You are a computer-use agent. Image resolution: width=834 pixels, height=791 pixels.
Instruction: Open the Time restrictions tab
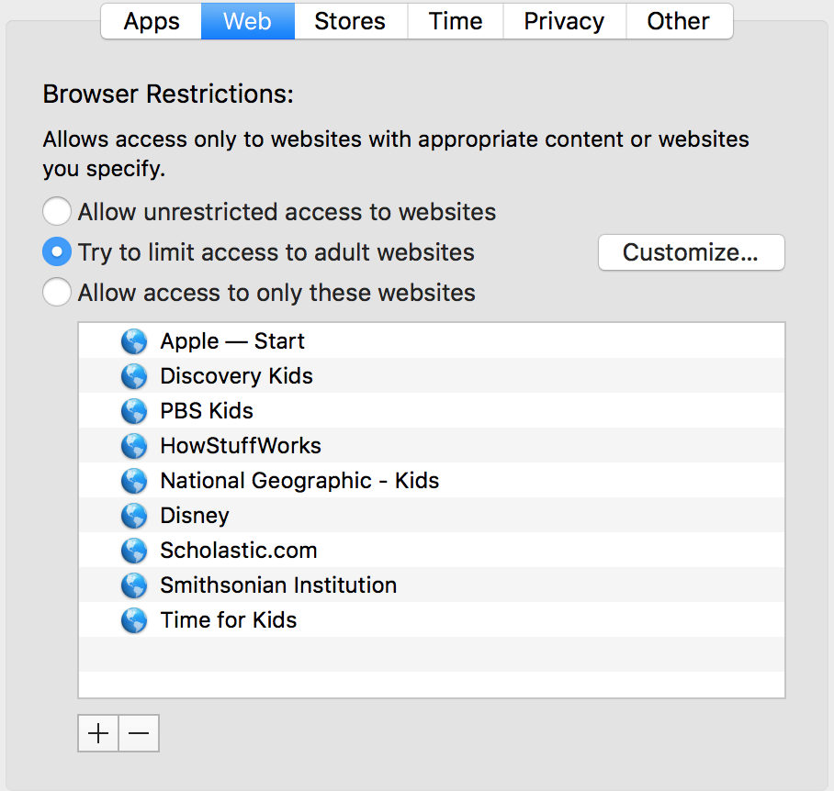point(455,20)
